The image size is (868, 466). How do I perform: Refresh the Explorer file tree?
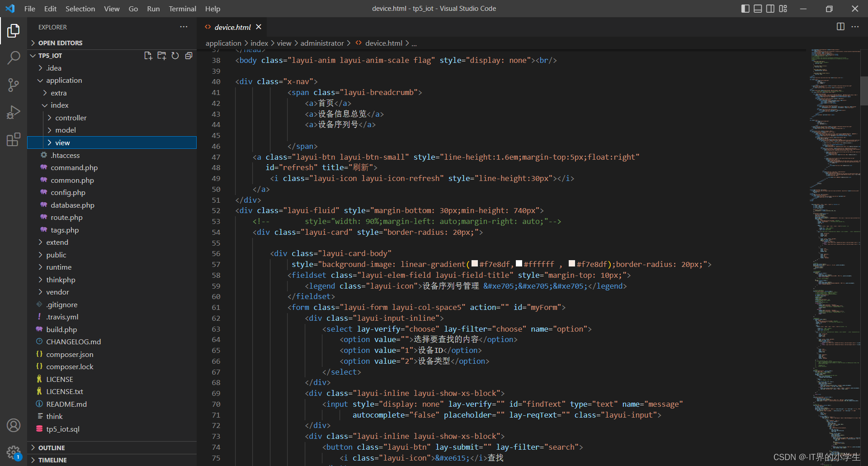click(x=175, y=56)
